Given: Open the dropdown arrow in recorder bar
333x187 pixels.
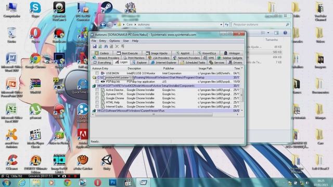Looking at the screenshot, I should [x=59, y=176].
